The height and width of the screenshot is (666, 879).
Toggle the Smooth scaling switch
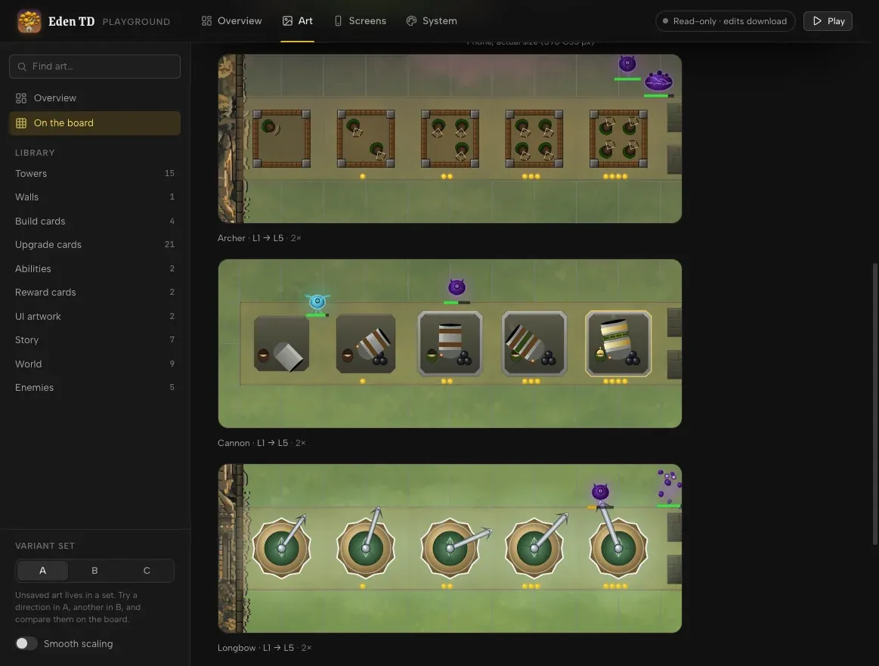26,643
